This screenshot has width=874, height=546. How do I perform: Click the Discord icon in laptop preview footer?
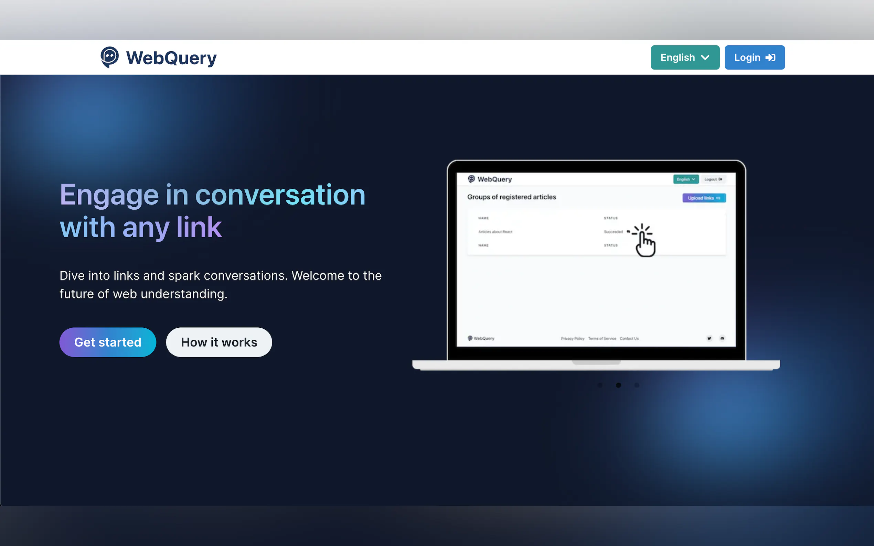(722, 338)
